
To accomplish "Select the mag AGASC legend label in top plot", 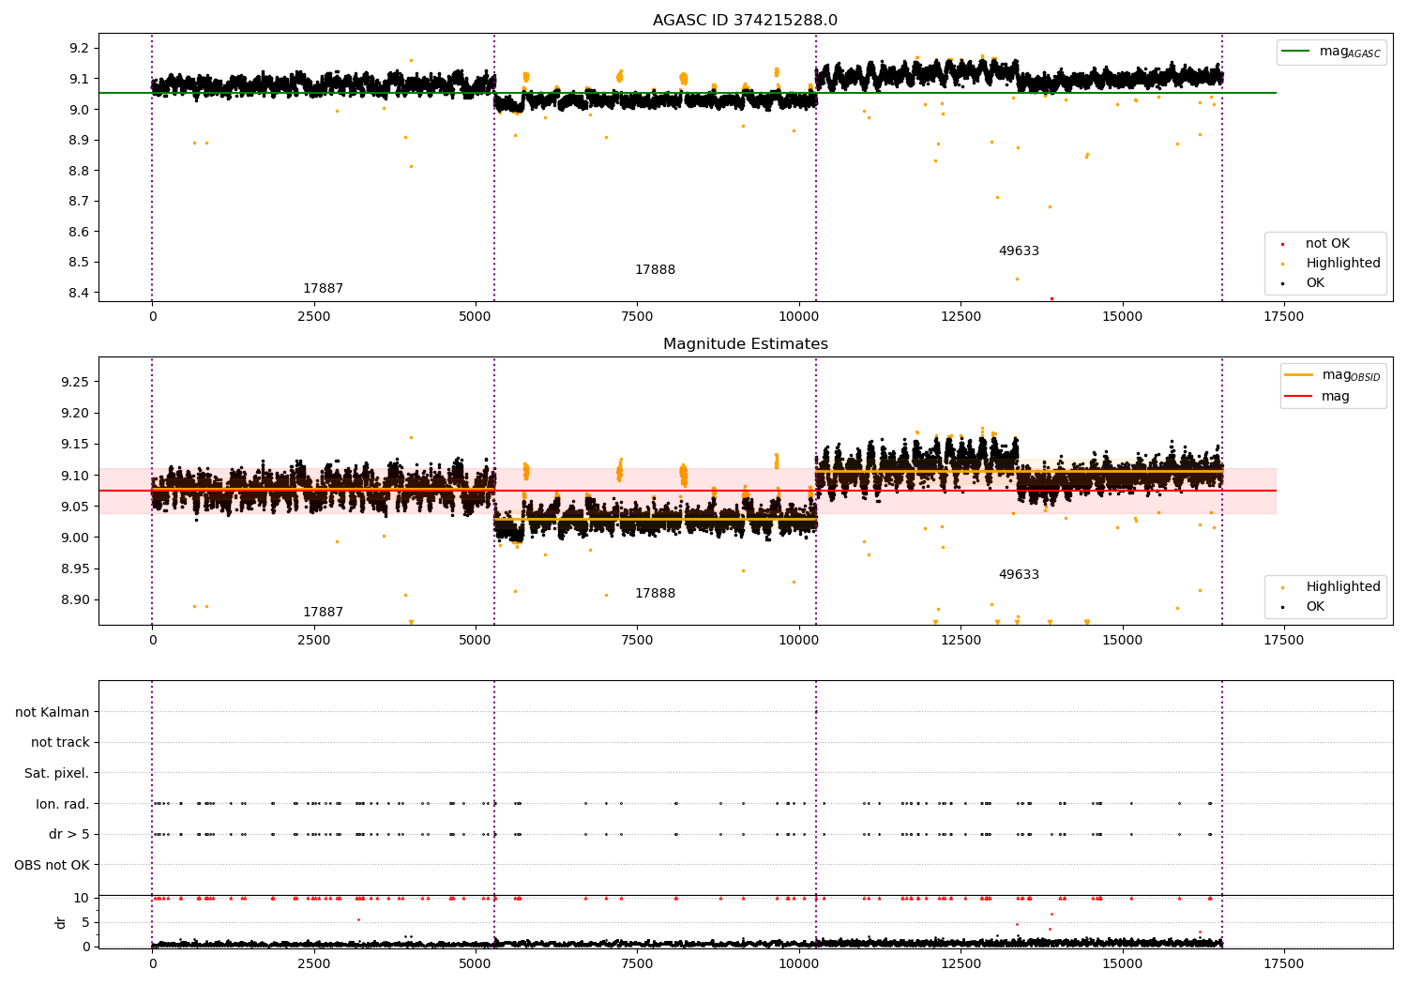I will click(x=1350, y=52).
